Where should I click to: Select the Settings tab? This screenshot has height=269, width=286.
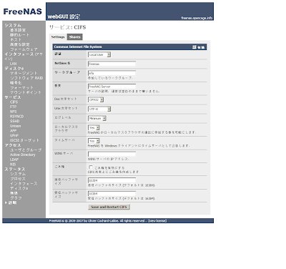(x=58, y=37)
